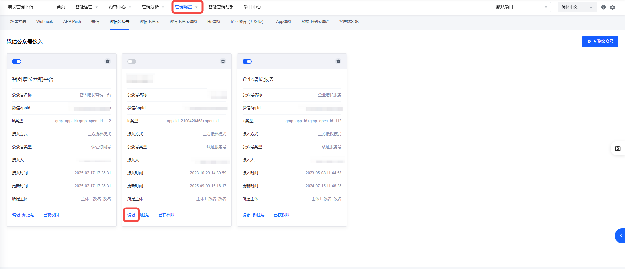Switch to the APP Push tab
Viewport: 625px width, 269px height.
[x=72, y=22]
